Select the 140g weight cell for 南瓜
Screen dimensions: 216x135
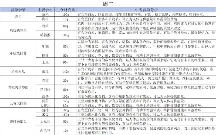[x=65, y=71]
